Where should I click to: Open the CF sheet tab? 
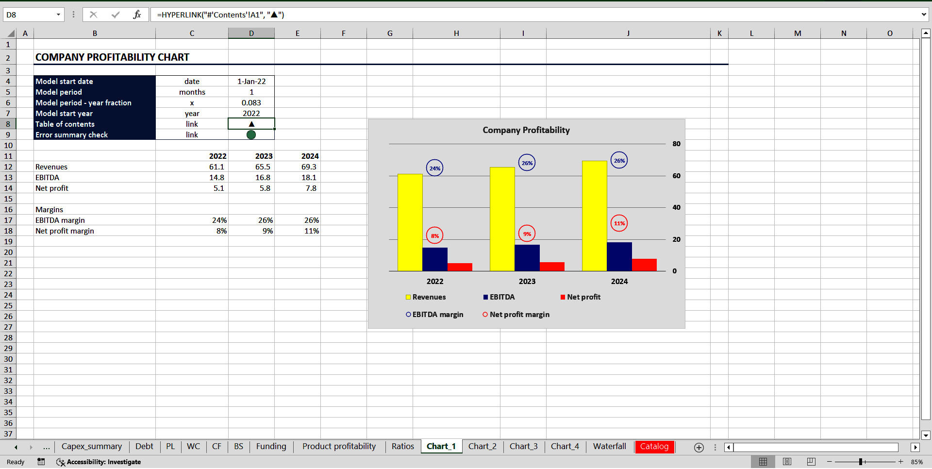click(216, 447)
